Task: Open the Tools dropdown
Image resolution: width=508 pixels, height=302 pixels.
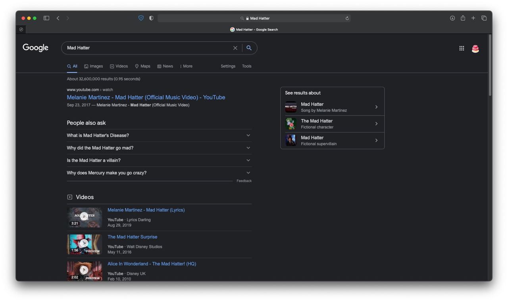Action: pos(247,66)
